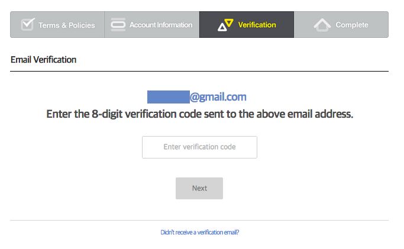Click the Terms & Policies checkmark icon

tap(27, 24)
